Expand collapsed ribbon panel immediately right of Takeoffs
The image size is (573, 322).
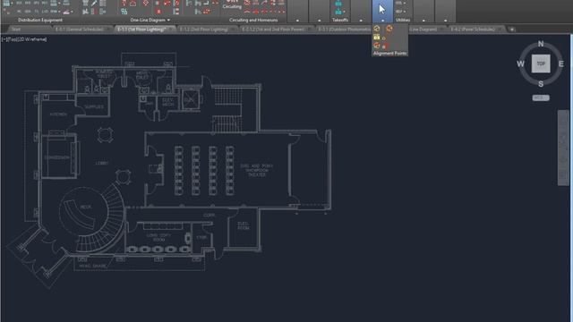click(361, 12)
